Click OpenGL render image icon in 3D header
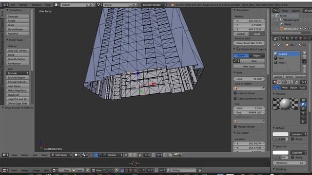The image size is (312, 175). [175, 155]
